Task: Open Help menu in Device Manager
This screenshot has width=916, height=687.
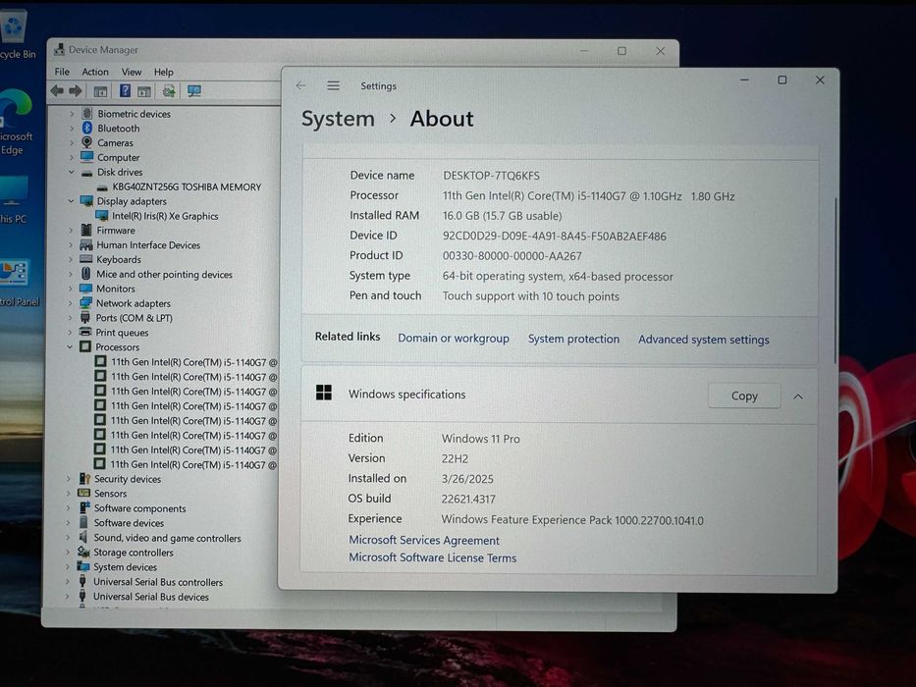Action: click(x=164, y=72)
